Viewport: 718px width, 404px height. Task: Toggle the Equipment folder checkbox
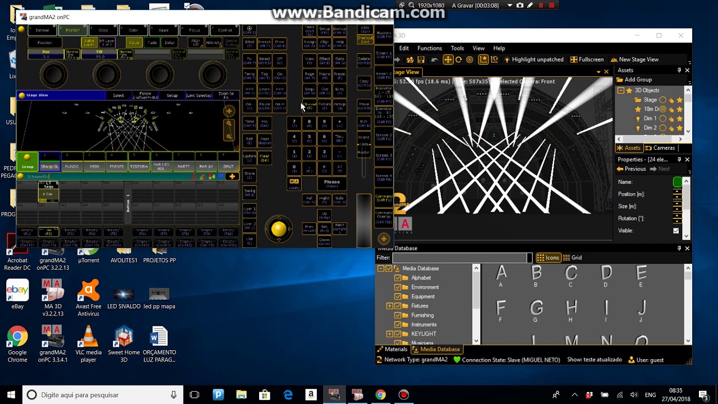tap(398, 296)
